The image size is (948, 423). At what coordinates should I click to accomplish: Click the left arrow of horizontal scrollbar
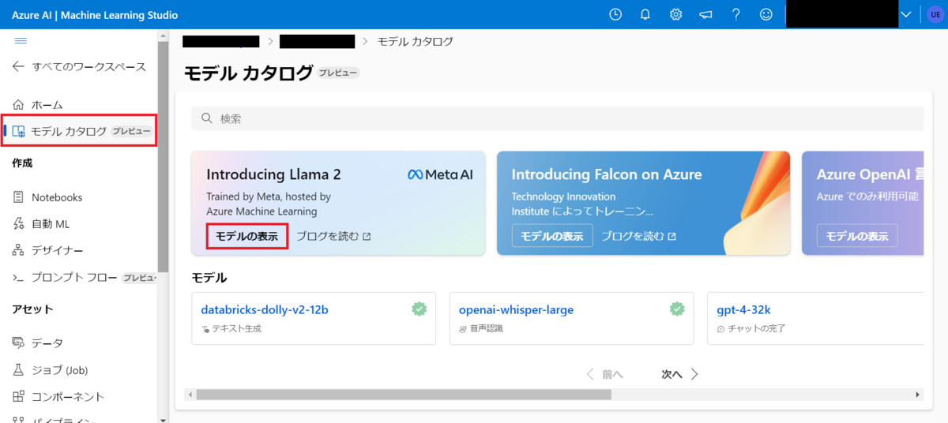pos(190,395)
